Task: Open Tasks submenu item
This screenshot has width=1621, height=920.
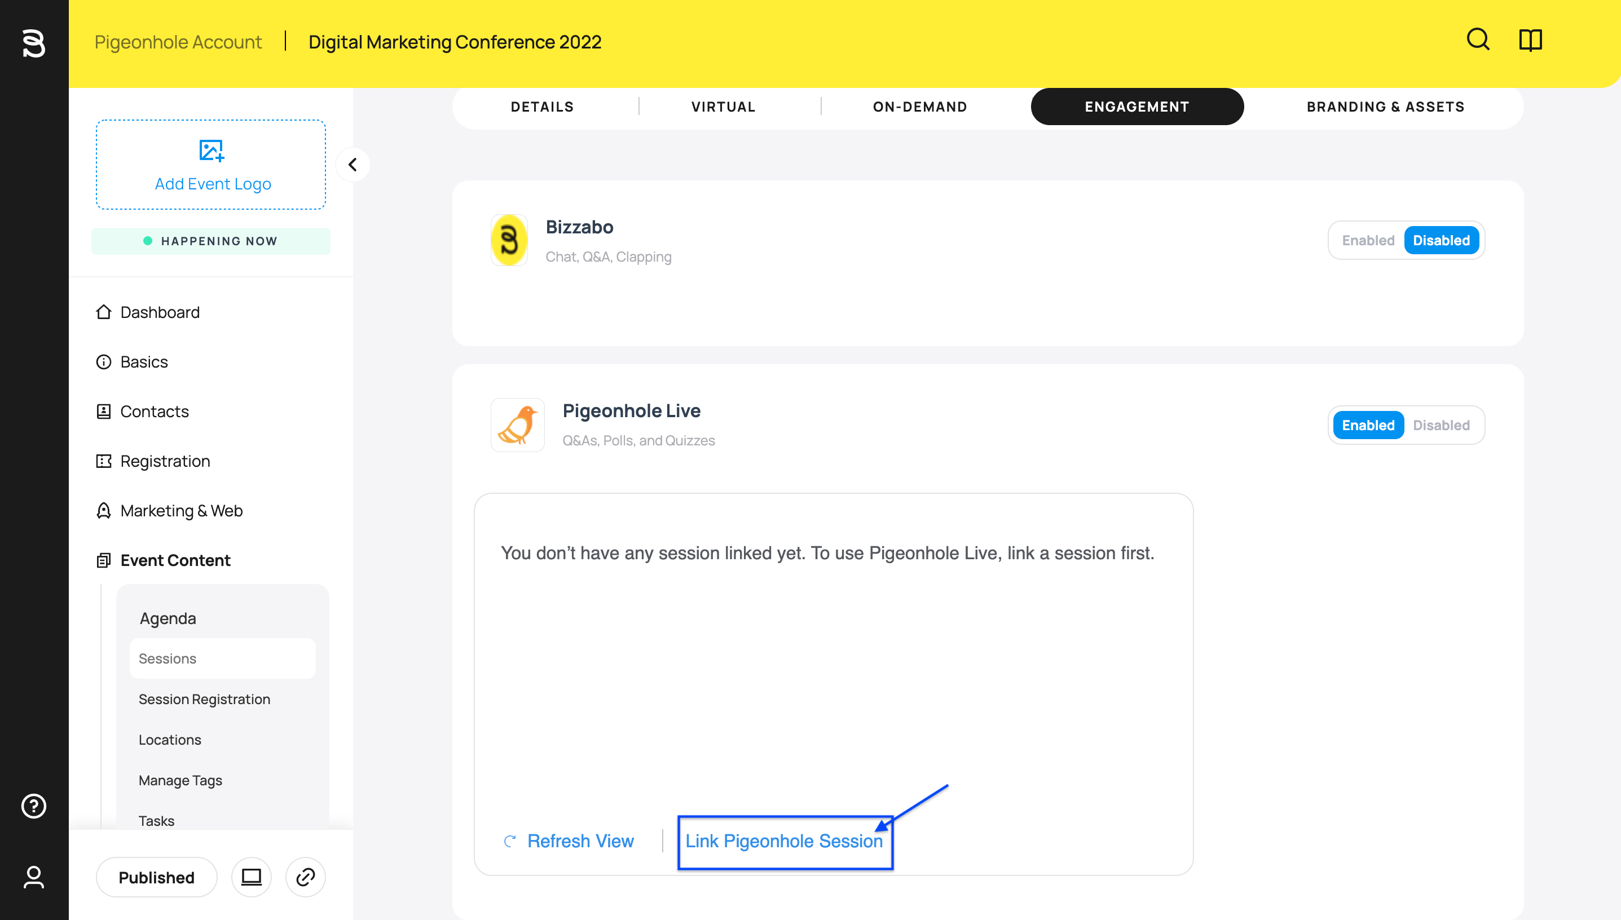Action: click(157, 821)
